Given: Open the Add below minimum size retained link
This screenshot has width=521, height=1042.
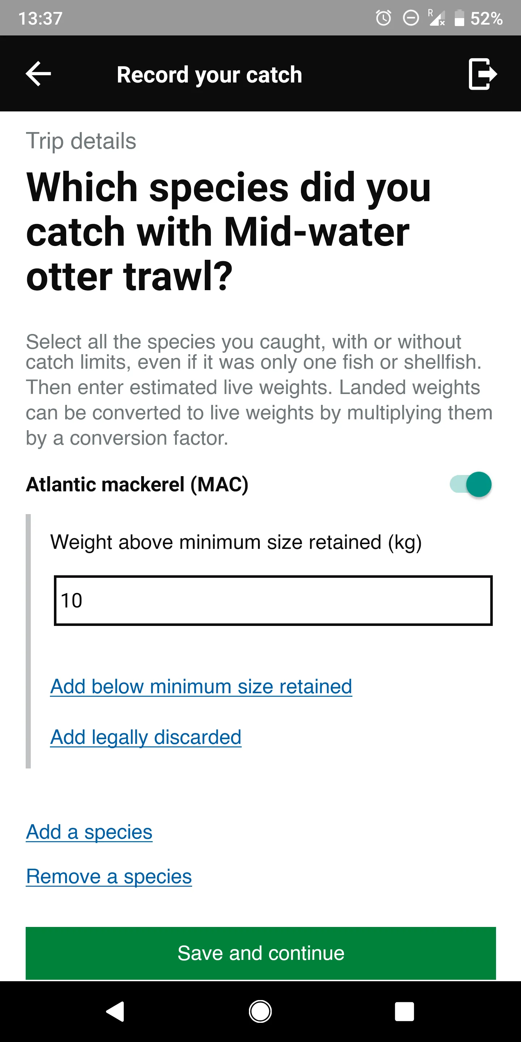Looking at the screenshot, I should (201, 686).
